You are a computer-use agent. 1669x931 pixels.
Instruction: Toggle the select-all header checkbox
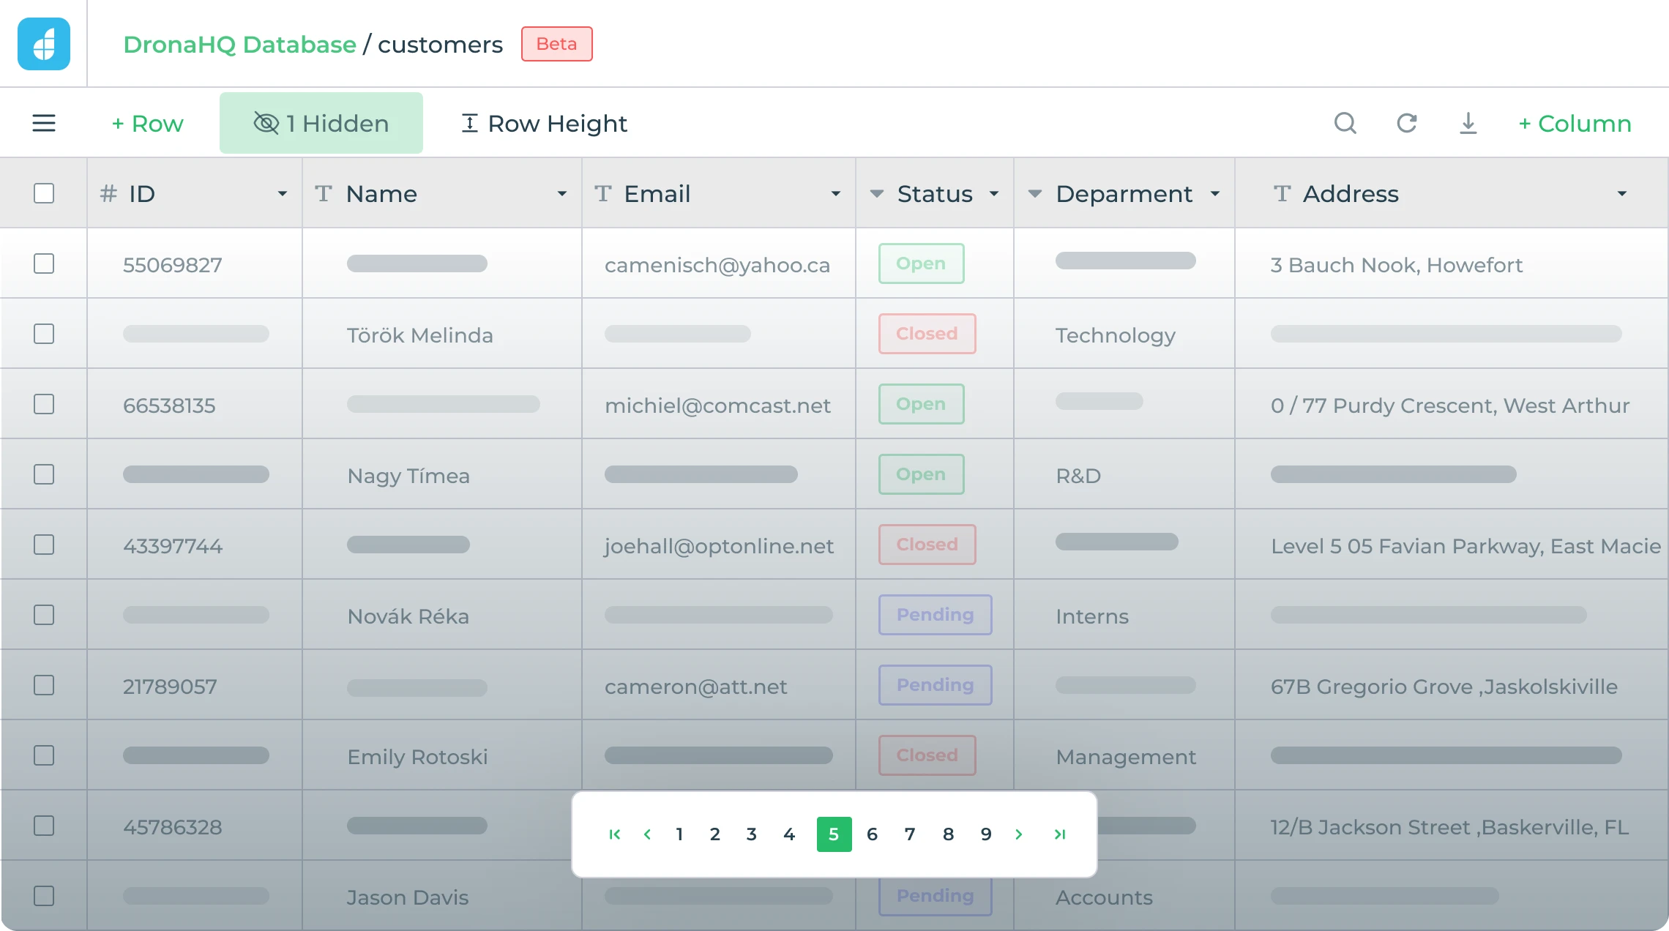pos(44,193)
